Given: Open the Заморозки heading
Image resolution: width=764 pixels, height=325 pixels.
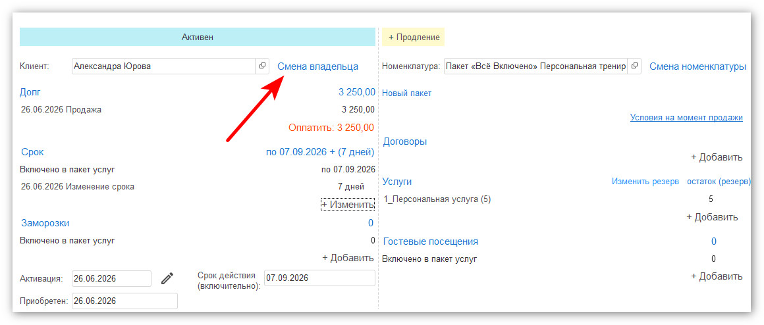Looking at the screenshot, I should coord(45,223).
